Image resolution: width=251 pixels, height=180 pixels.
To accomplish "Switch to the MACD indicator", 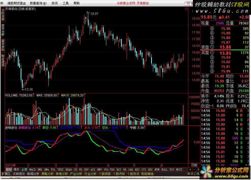I will tap(33, 170).
